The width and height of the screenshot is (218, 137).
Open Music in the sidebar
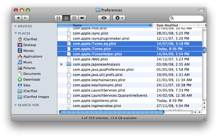pyautogui.click(x=25, y=62)
